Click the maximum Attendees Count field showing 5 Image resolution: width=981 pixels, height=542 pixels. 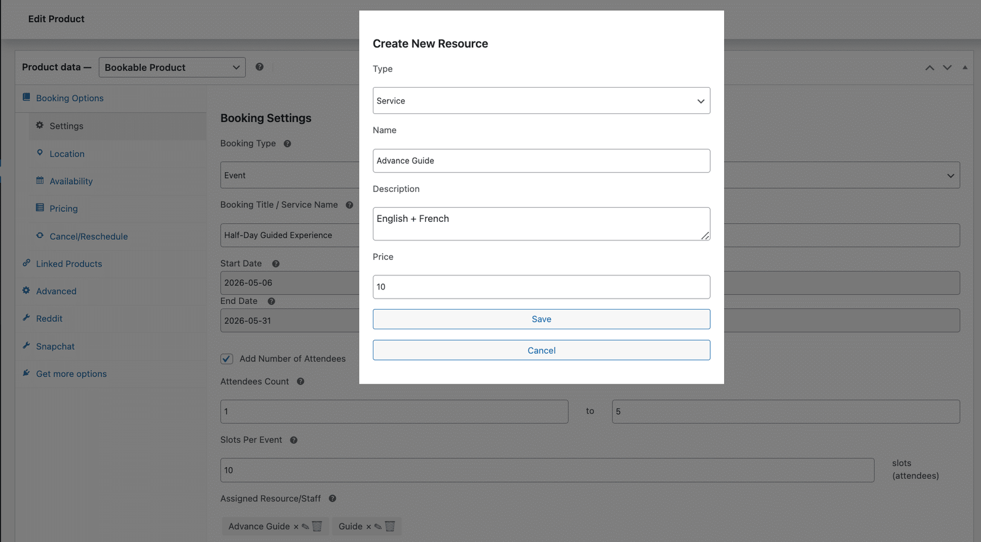[786, 411]
